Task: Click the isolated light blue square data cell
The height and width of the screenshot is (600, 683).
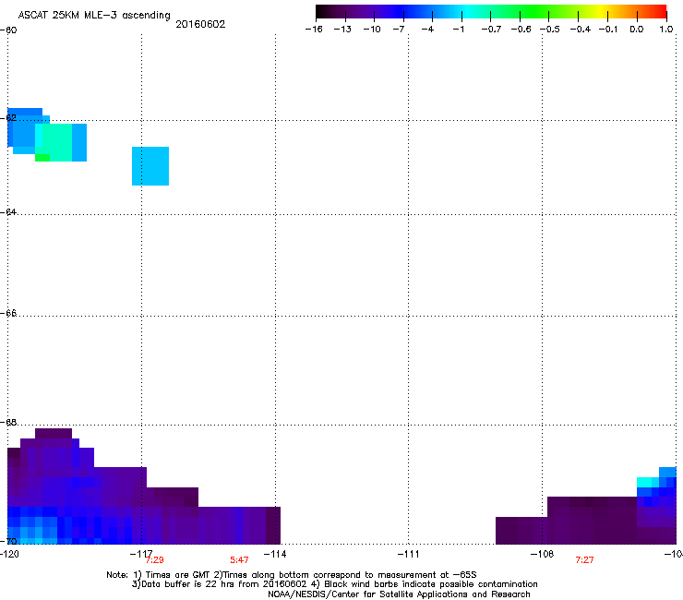Action: pyautogui.click(x=150, y=166)
